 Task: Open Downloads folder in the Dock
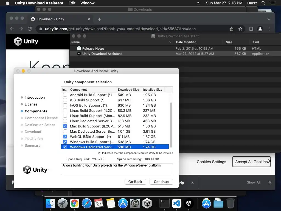pos(218,204)
